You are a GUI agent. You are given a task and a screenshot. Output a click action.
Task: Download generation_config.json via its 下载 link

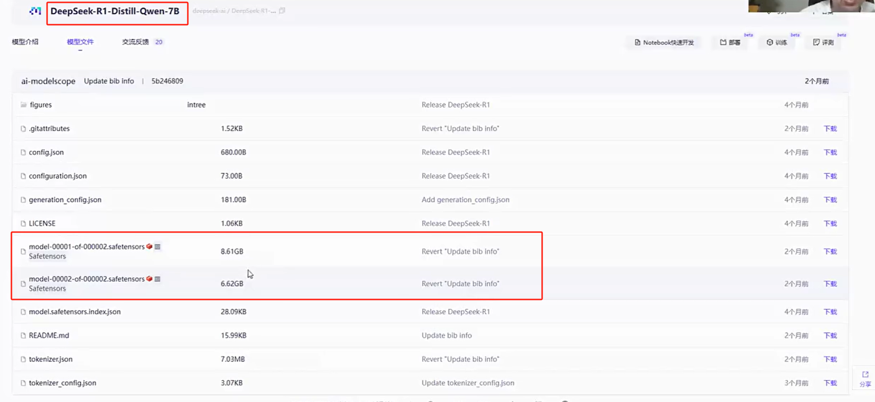point(830,200)
